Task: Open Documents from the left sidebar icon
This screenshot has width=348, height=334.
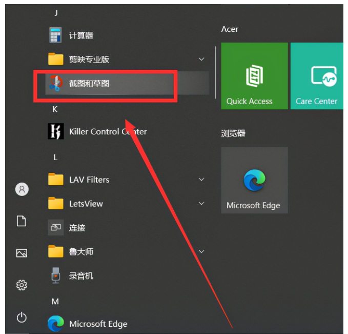Action: pyautogui.click(x=22, y=221)
